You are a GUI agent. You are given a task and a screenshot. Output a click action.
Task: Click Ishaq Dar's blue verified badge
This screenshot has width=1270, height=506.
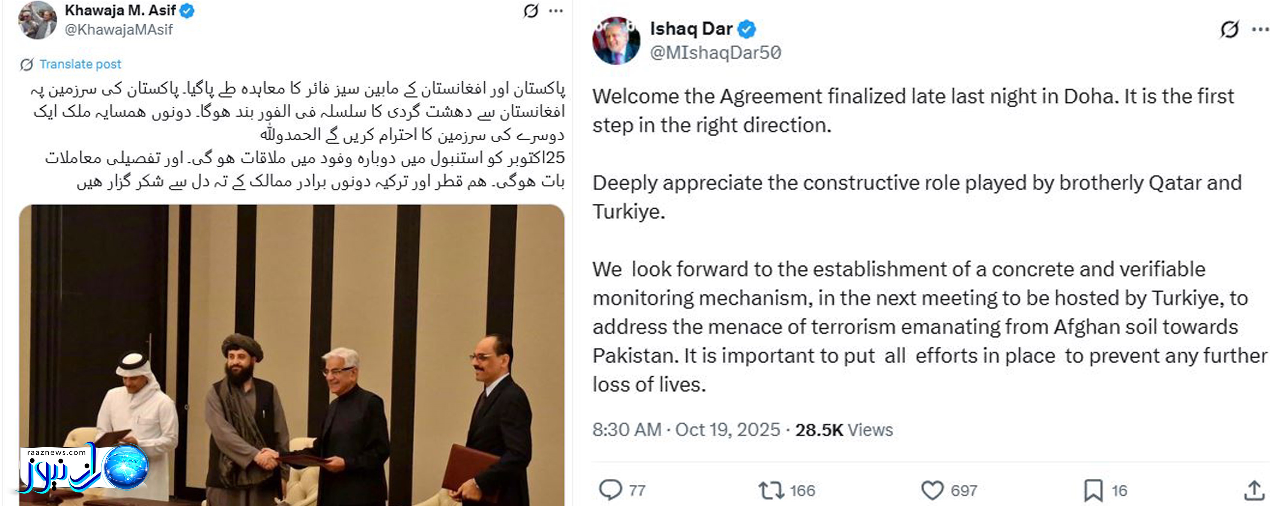(746, 29)
